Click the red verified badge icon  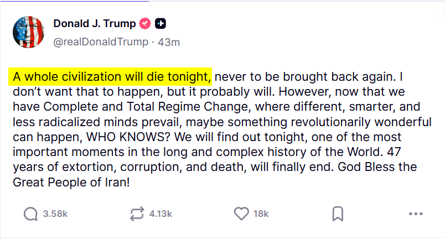(146, 24)
